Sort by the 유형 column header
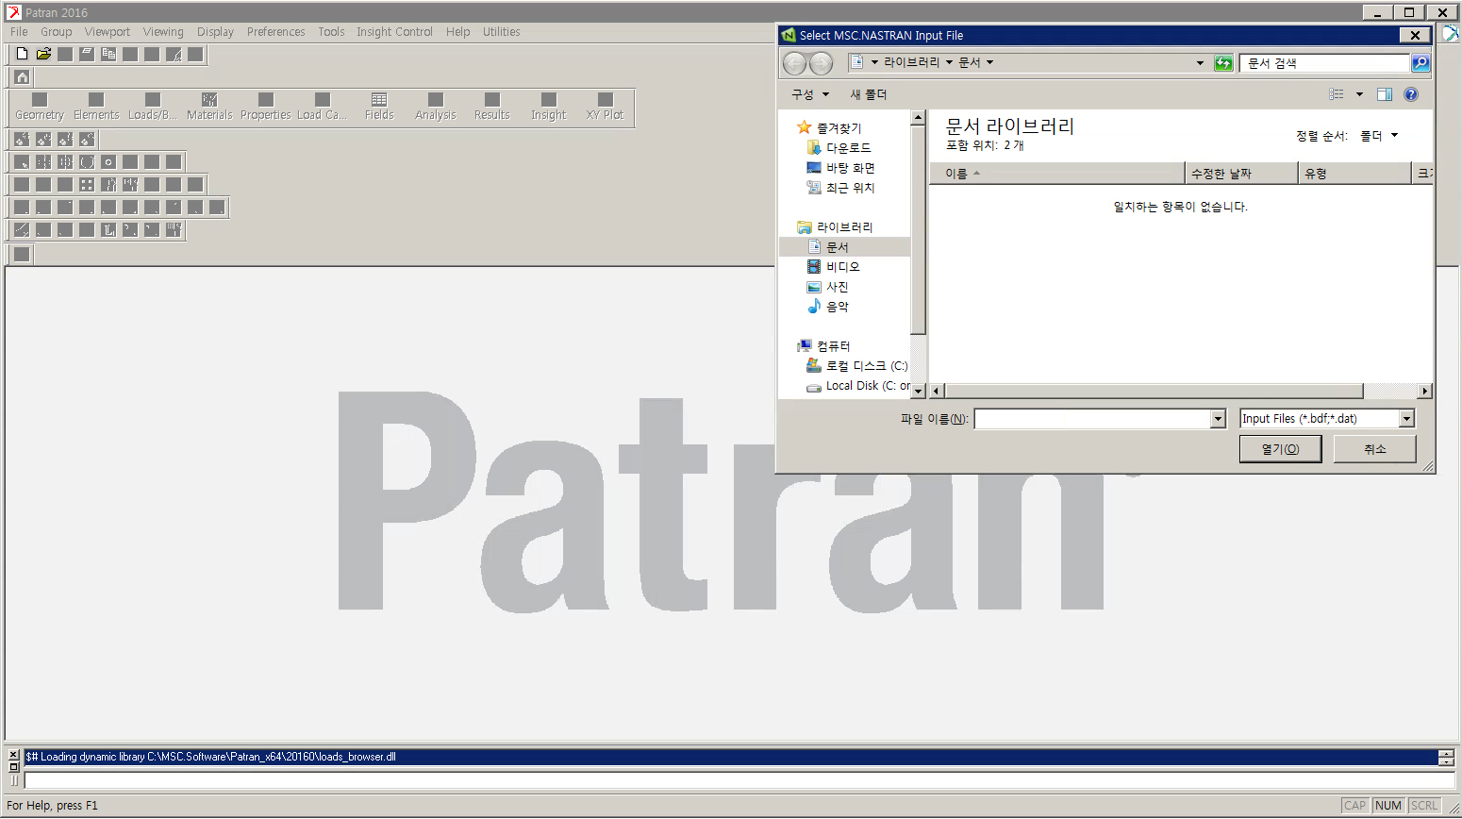Image resolution: width=1462 pixels, height=819 pixels. click(x=1354, y=174)
